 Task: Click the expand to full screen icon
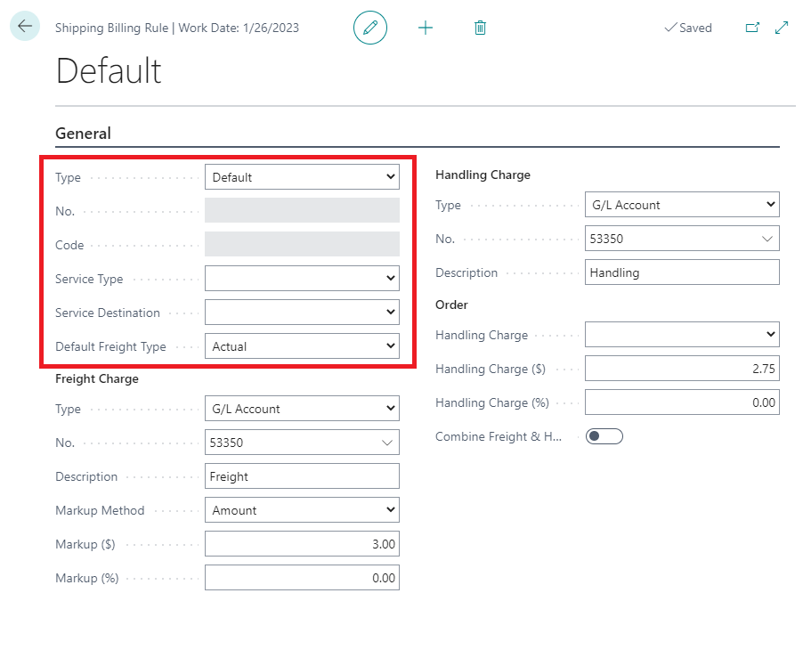tap(782, 28)
